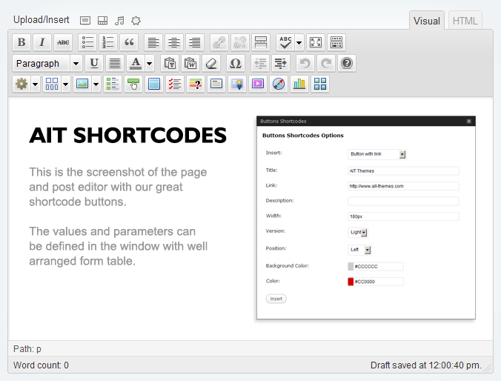
Task: Toggle italic text formatting
Action: (x=42, y=42)
